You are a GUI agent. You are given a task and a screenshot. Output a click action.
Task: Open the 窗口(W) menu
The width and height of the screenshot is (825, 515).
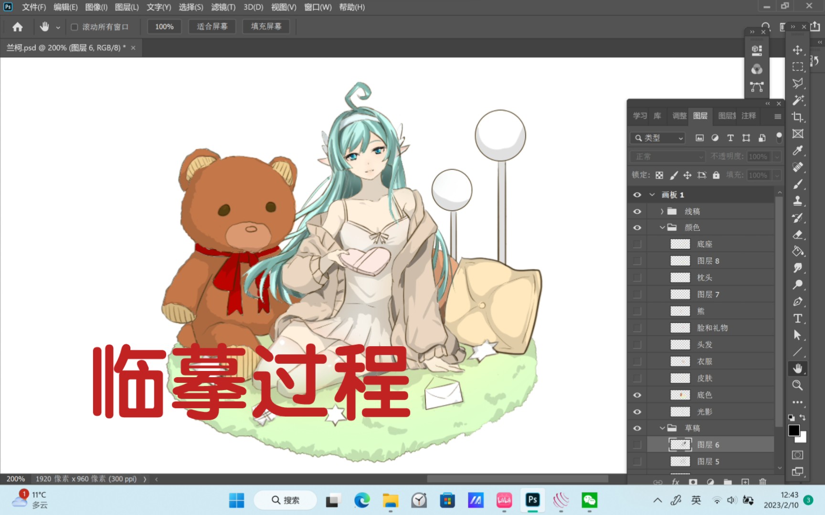(318, 7)
